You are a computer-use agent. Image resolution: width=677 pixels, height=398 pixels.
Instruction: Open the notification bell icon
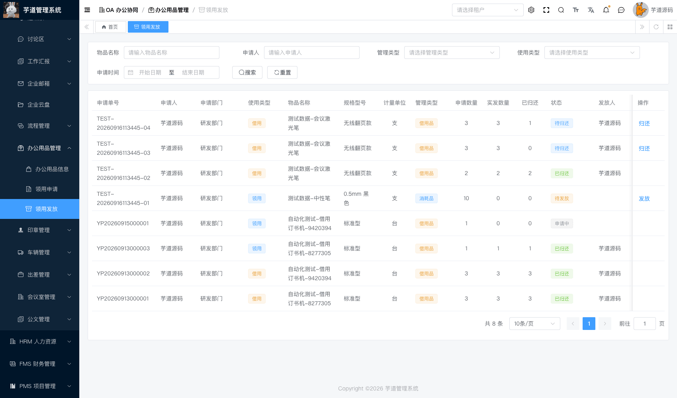point(606,10)
